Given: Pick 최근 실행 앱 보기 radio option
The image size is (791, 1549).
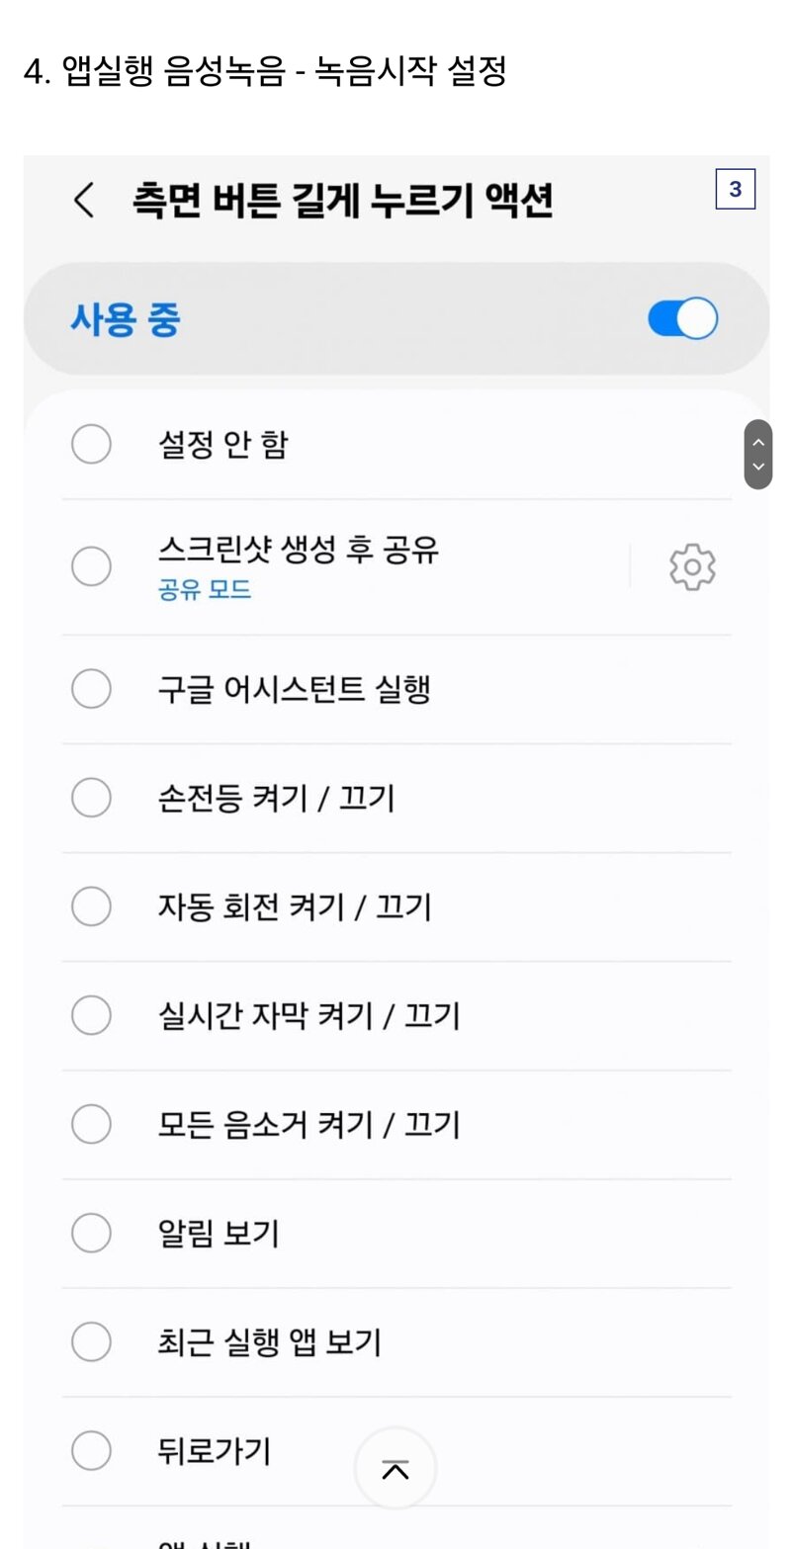Looking at the screenshot, I should coord(91,1341).
